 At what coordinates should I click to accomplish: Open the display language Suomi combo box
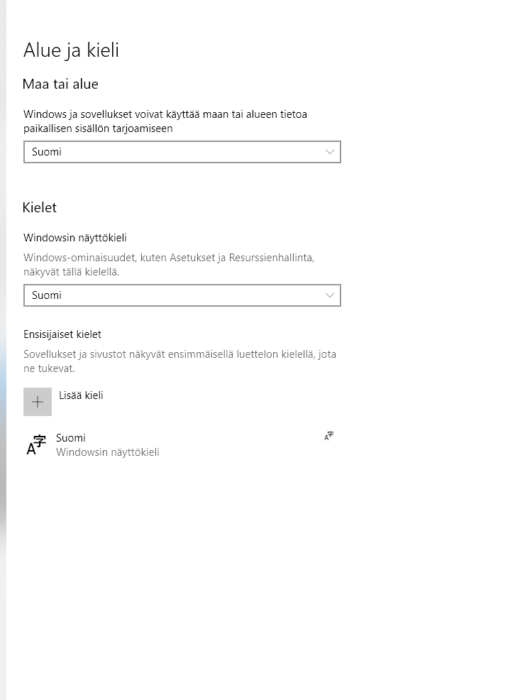point(182,295)
